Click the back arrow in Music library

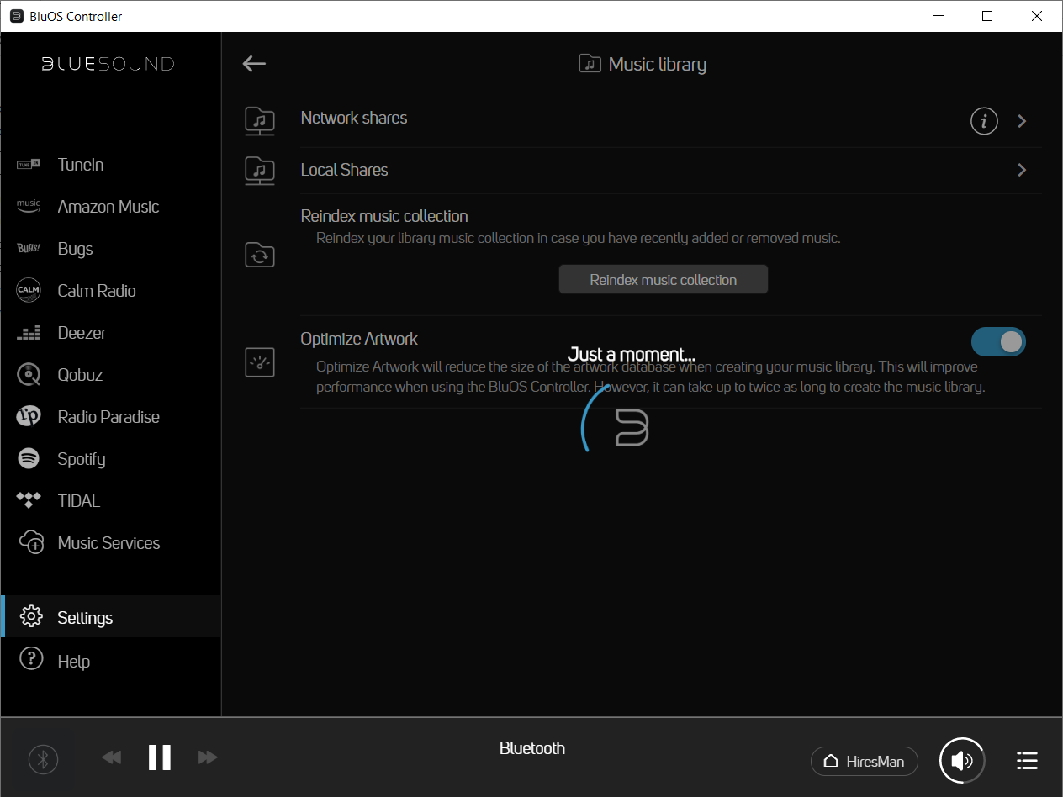tap(254, 64)
